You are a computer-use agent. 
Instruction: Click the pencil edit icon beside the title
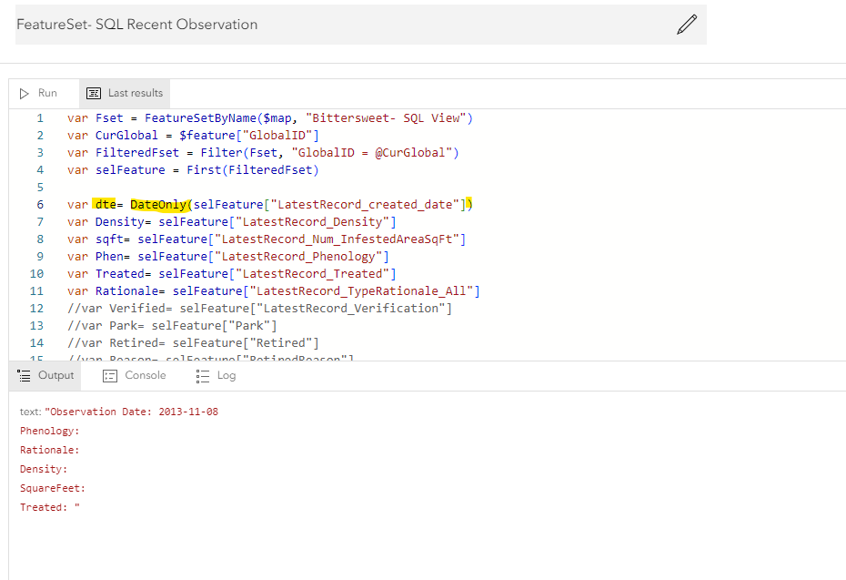687,25
